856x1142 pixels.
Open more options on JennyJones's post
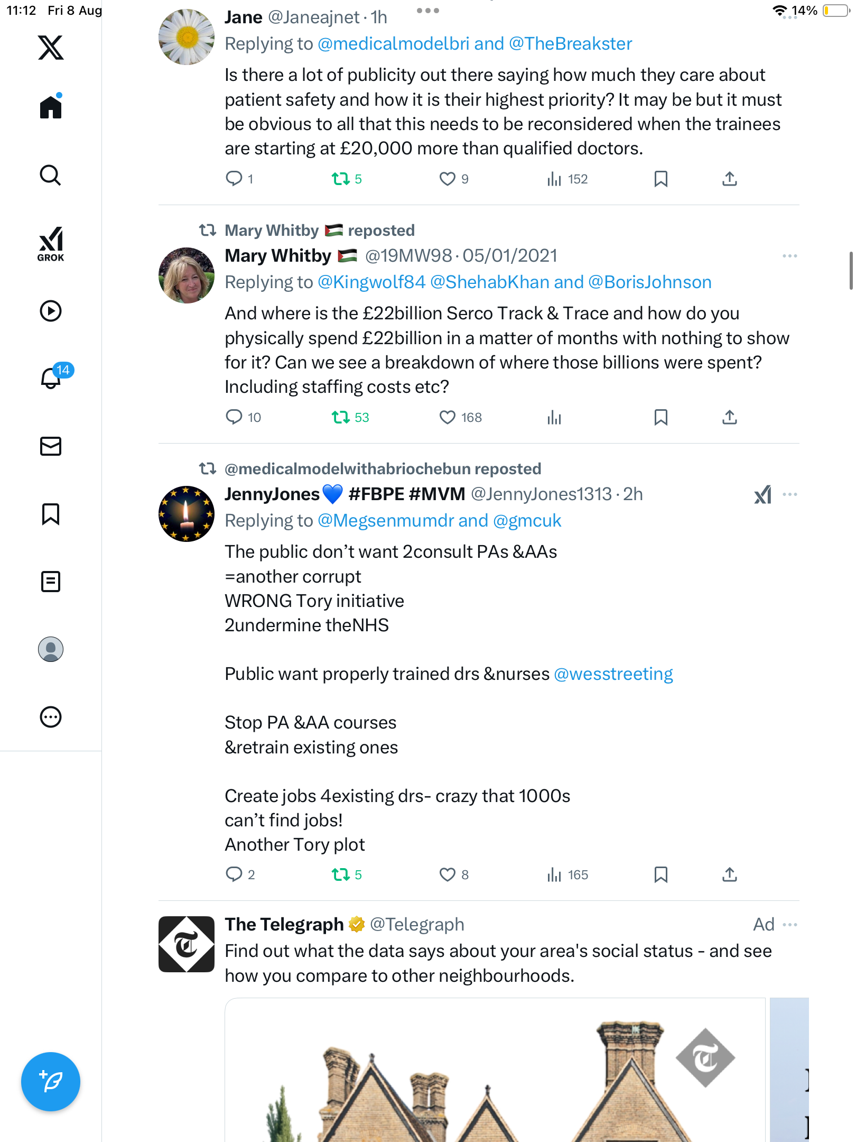(790, 494)
